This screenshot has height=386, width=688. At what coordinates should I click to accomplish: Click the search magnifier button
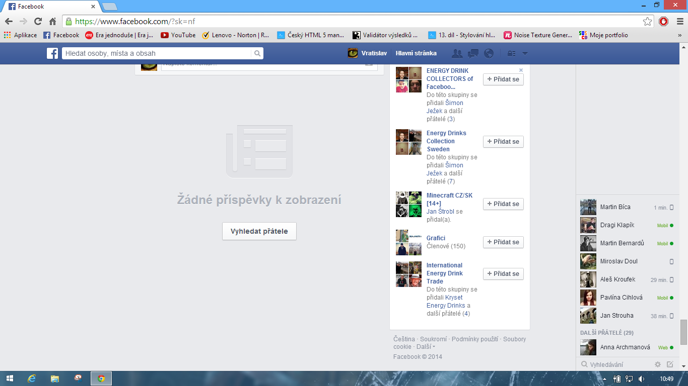pos(257,53)
